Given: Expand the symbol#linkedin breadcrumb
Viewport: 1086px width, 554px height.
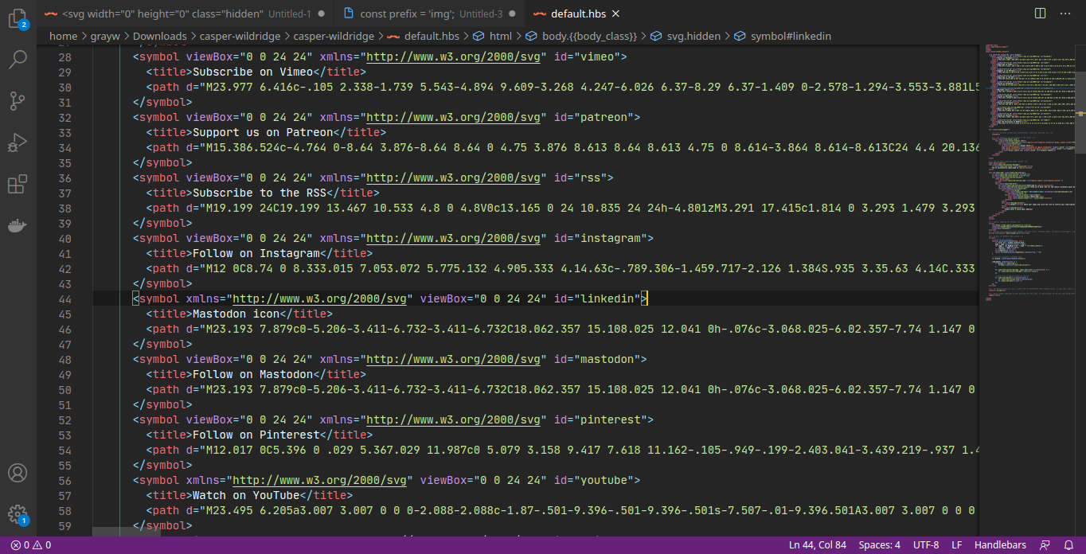Looking at the screenshot, I should coord(783,36).
